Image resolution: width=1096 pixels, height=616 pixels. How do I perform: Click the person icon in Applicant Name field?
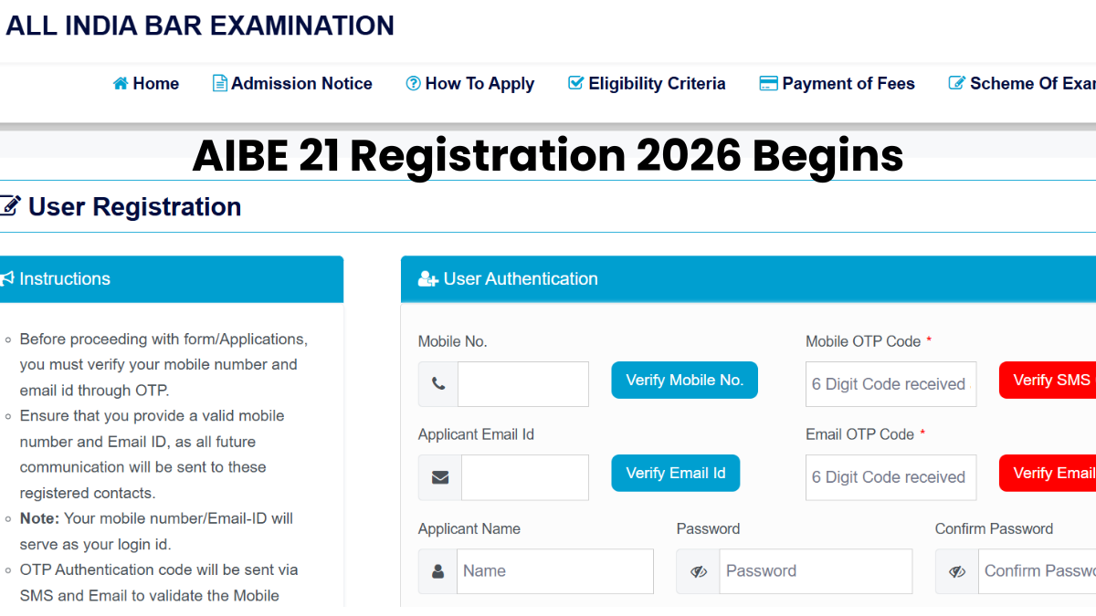[x=437, y=570]
